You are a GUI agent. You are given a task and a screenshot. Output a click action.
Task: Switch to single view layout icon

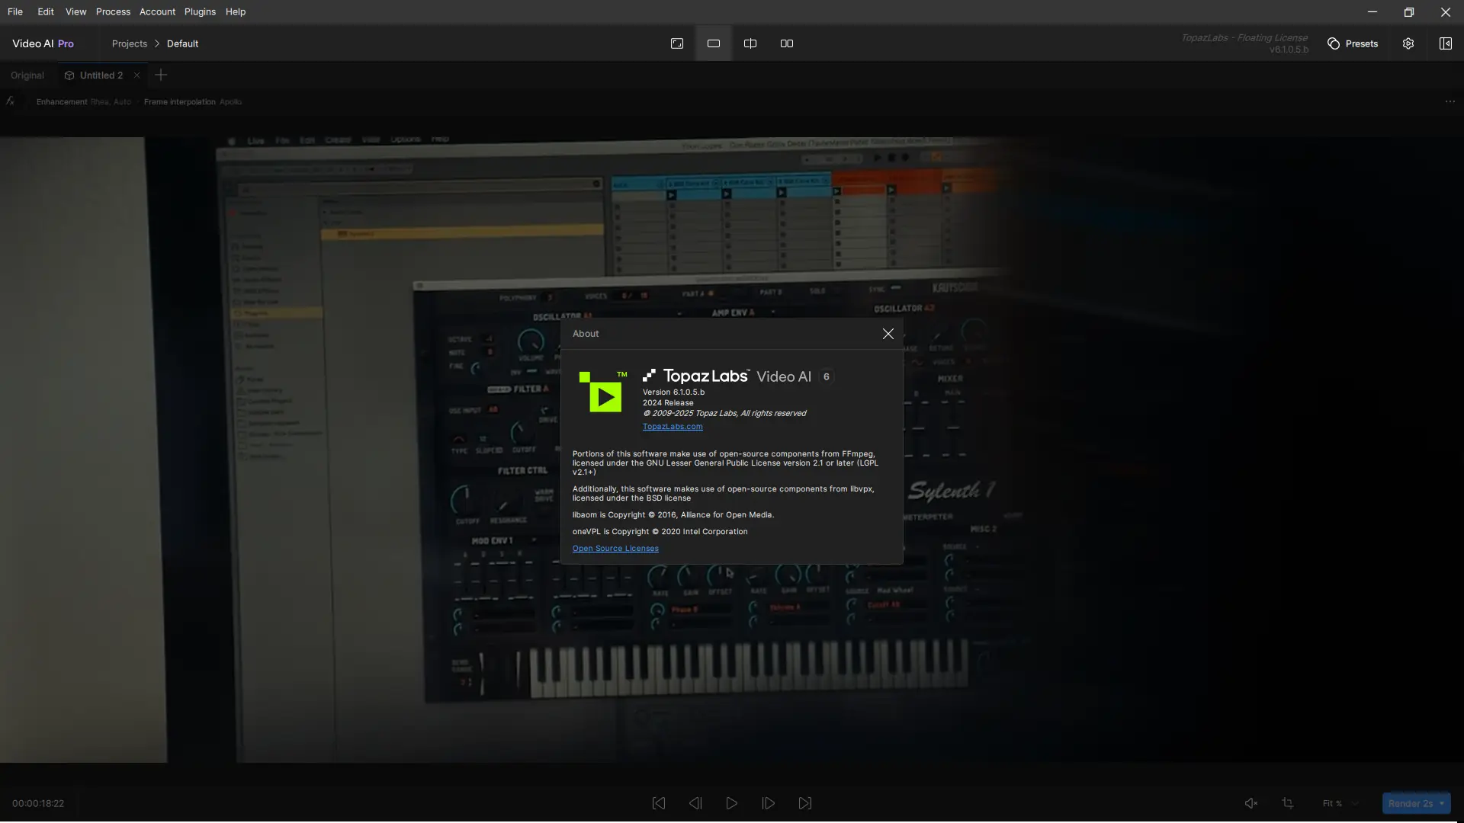(714, 43)
